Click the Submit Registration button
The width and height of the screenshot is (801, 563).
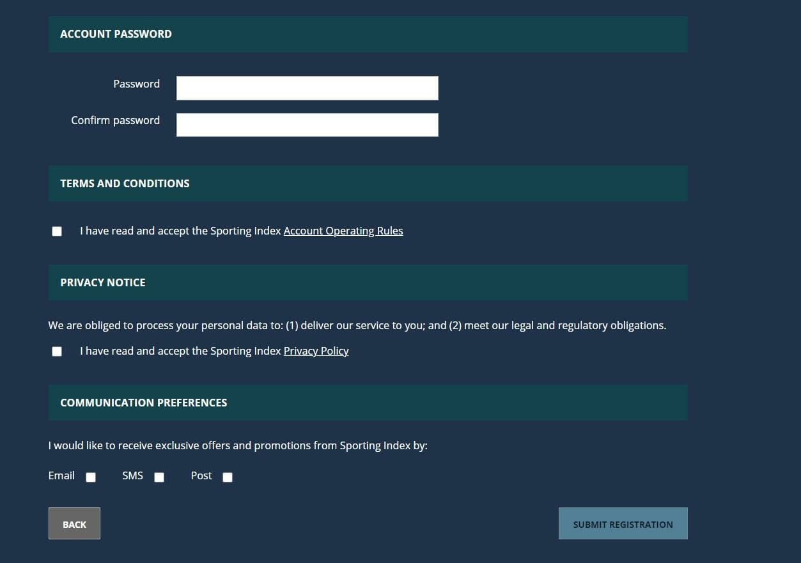(623, 523)
